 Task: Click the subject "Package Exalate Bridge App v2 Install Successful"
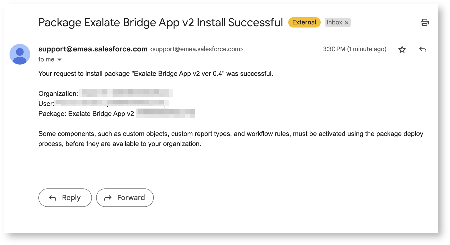[160, 23]
